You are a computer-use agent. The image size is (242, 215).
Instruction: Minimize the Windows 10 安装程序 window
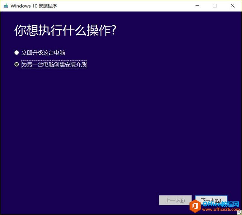[x=197, y=6]
